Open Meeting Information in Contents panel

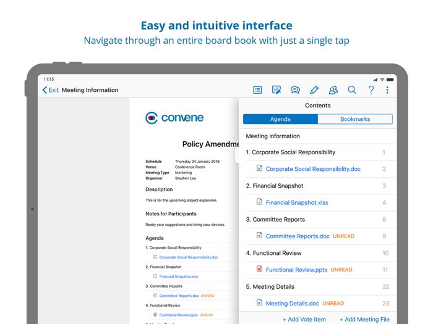[x=317, y=136]
